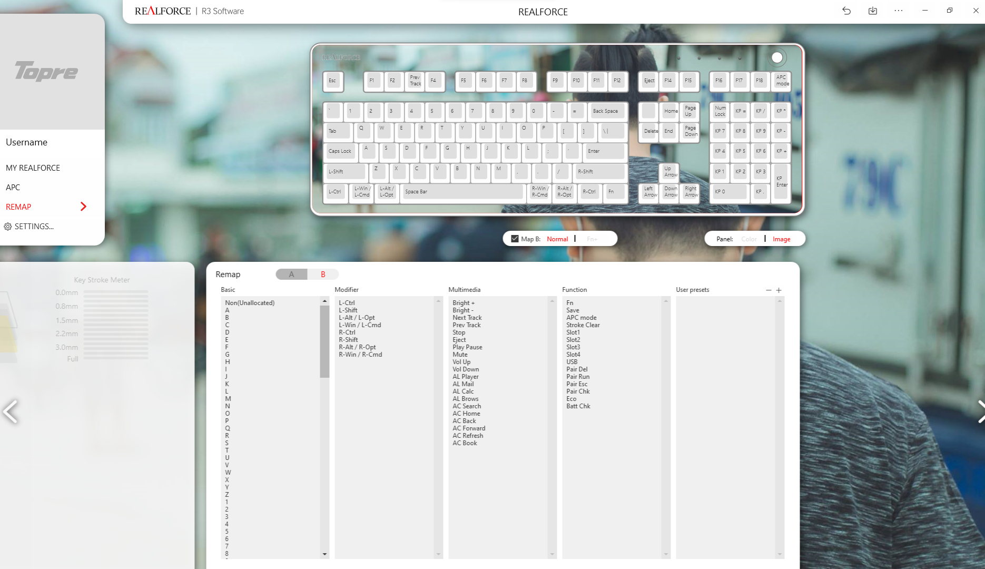The height and width of the screenshot is (569, 985).
Task: Select Stroke Clear in Function list
Action: tap(583, 325)
